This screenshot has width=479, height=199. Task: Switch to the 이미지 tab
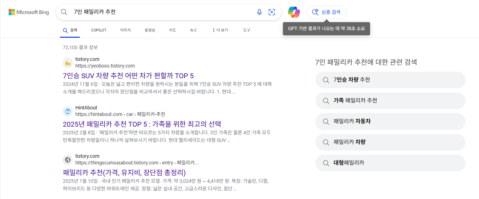(125, 30)
